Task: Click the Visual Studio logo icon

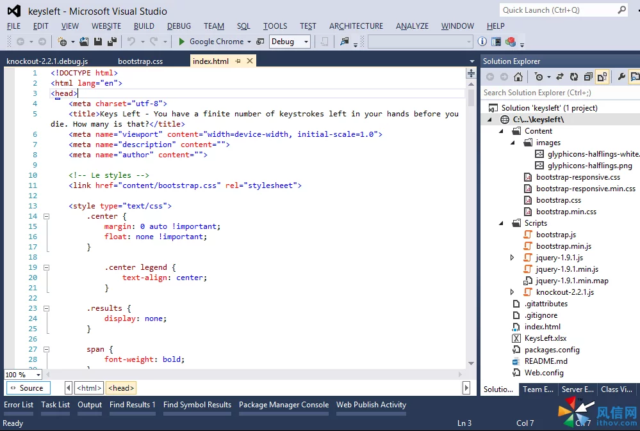Action: click(x=14, y=11)
